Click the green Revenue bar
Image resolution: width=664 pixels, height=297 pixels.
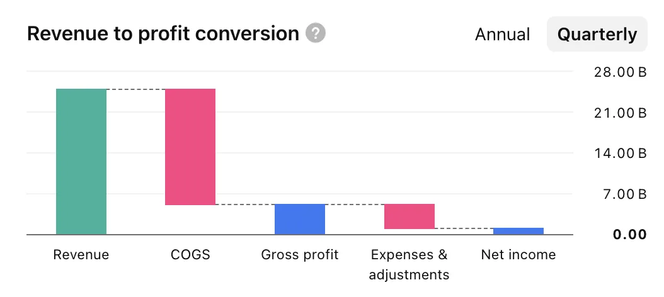[x=81, y=161]
